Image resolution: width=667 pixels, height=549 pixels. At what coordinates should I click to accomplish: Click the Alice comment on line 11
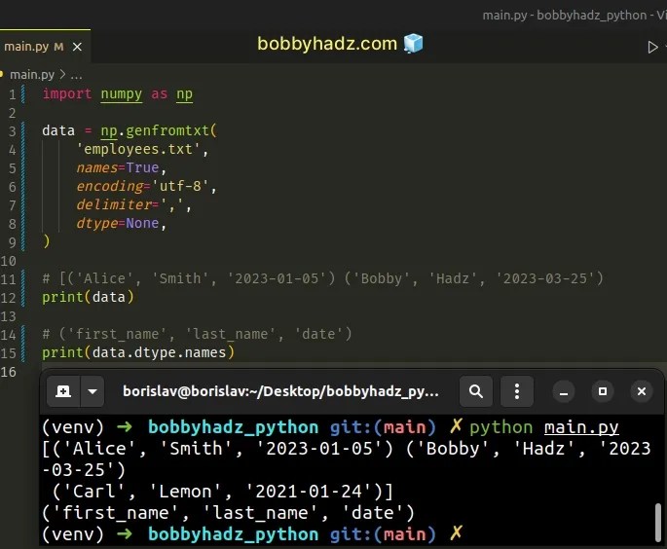click(322, 279)
